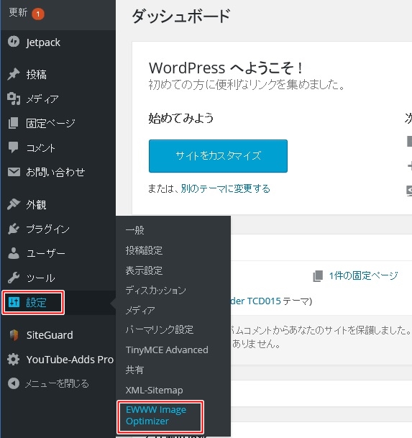
Task: Click the 初めての方に便利なリンクを集めました text
Action: point(247,84)
